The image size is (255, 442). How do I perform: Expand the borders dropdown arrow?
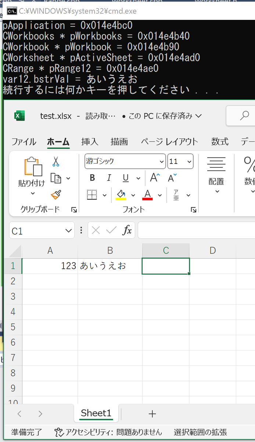104,195
